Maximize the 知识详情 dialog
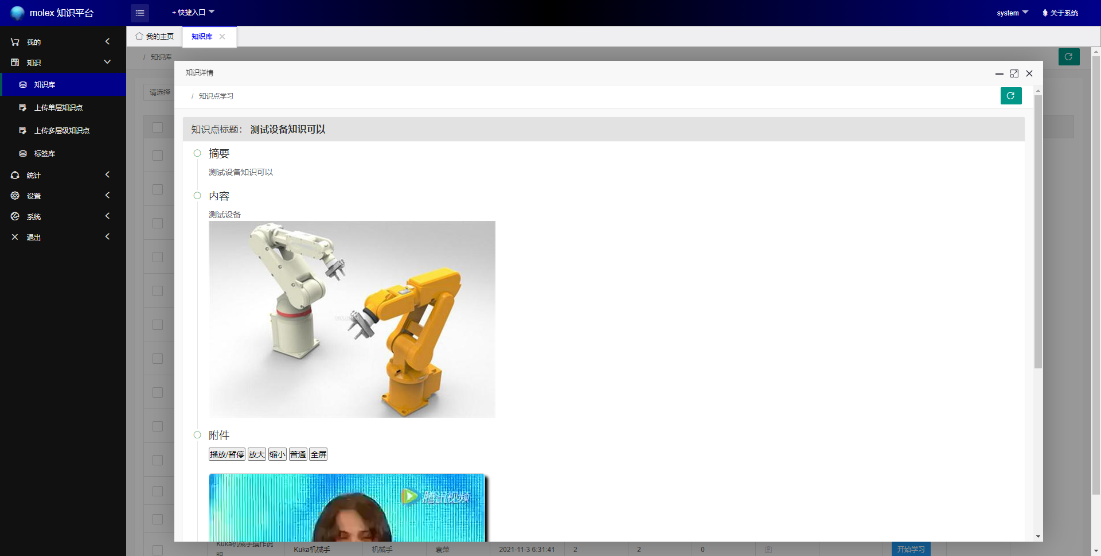Image resolution: width=1101 pixels, height=556 pixels. coord(1014,73)
